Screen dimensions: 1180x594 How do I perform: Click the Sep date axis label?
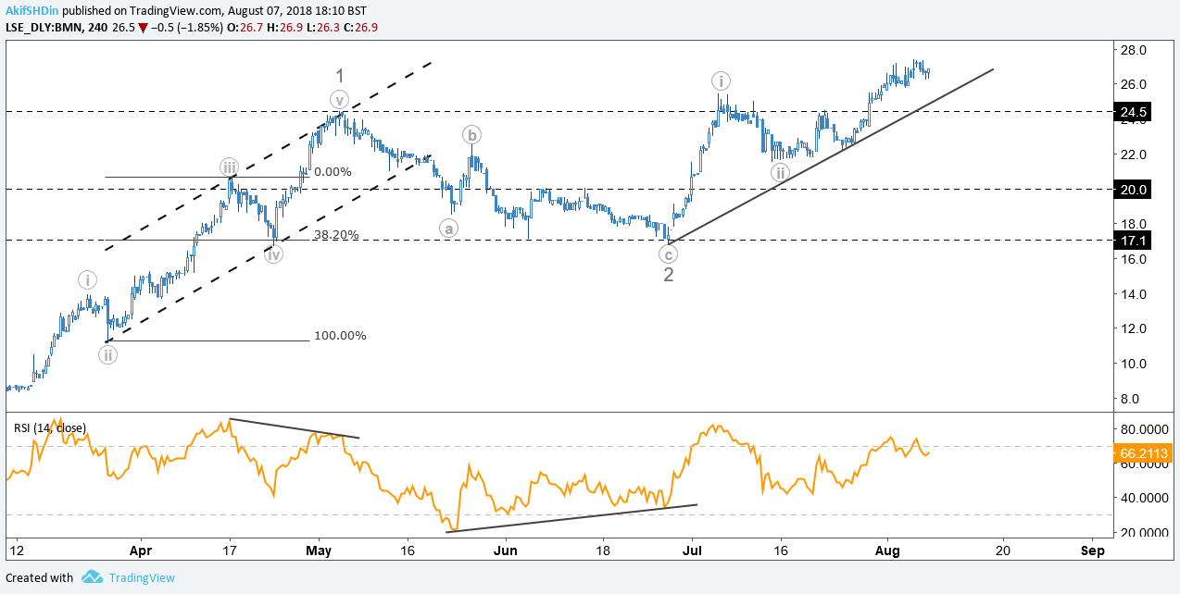(1092, 551)
